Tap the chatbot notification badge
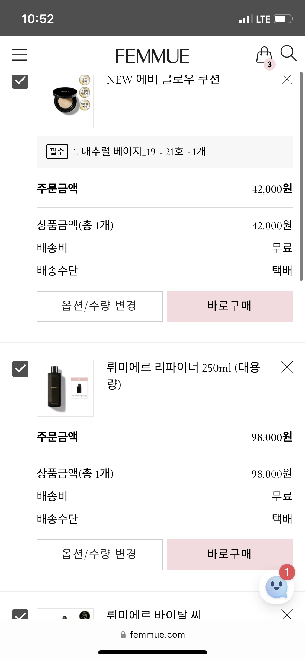Viewport: 305px width, 661px height. pyautogui.click(x=287, y=572)
